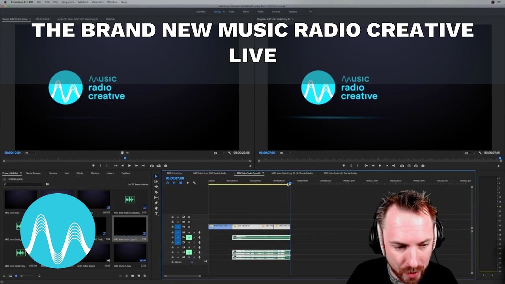
Task: Switch to the Media Browser tab
Action: (34, 173)
